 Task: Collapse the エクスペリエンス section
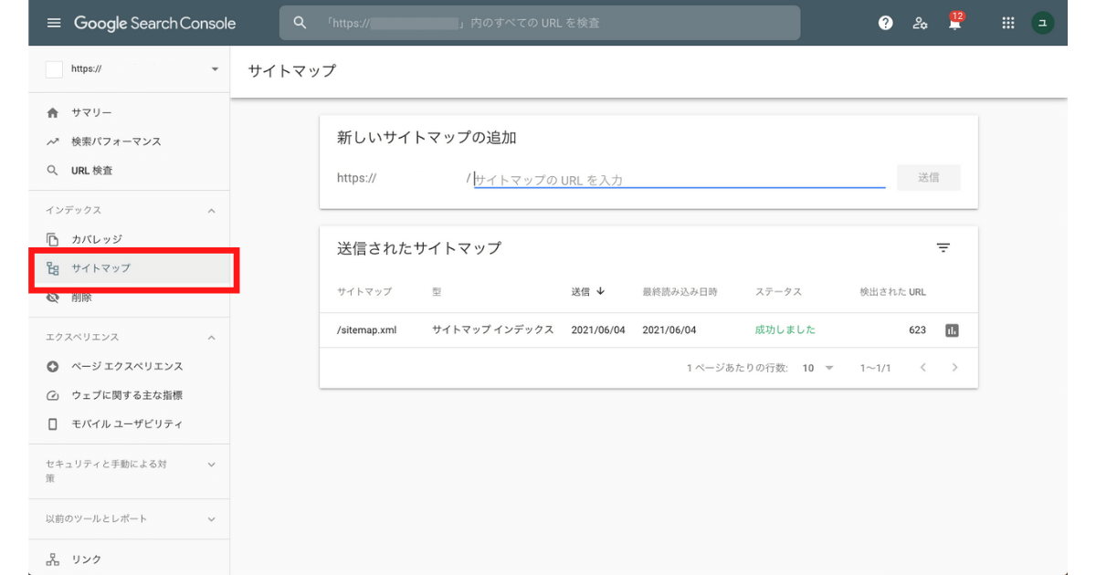(x=212, y=338)
